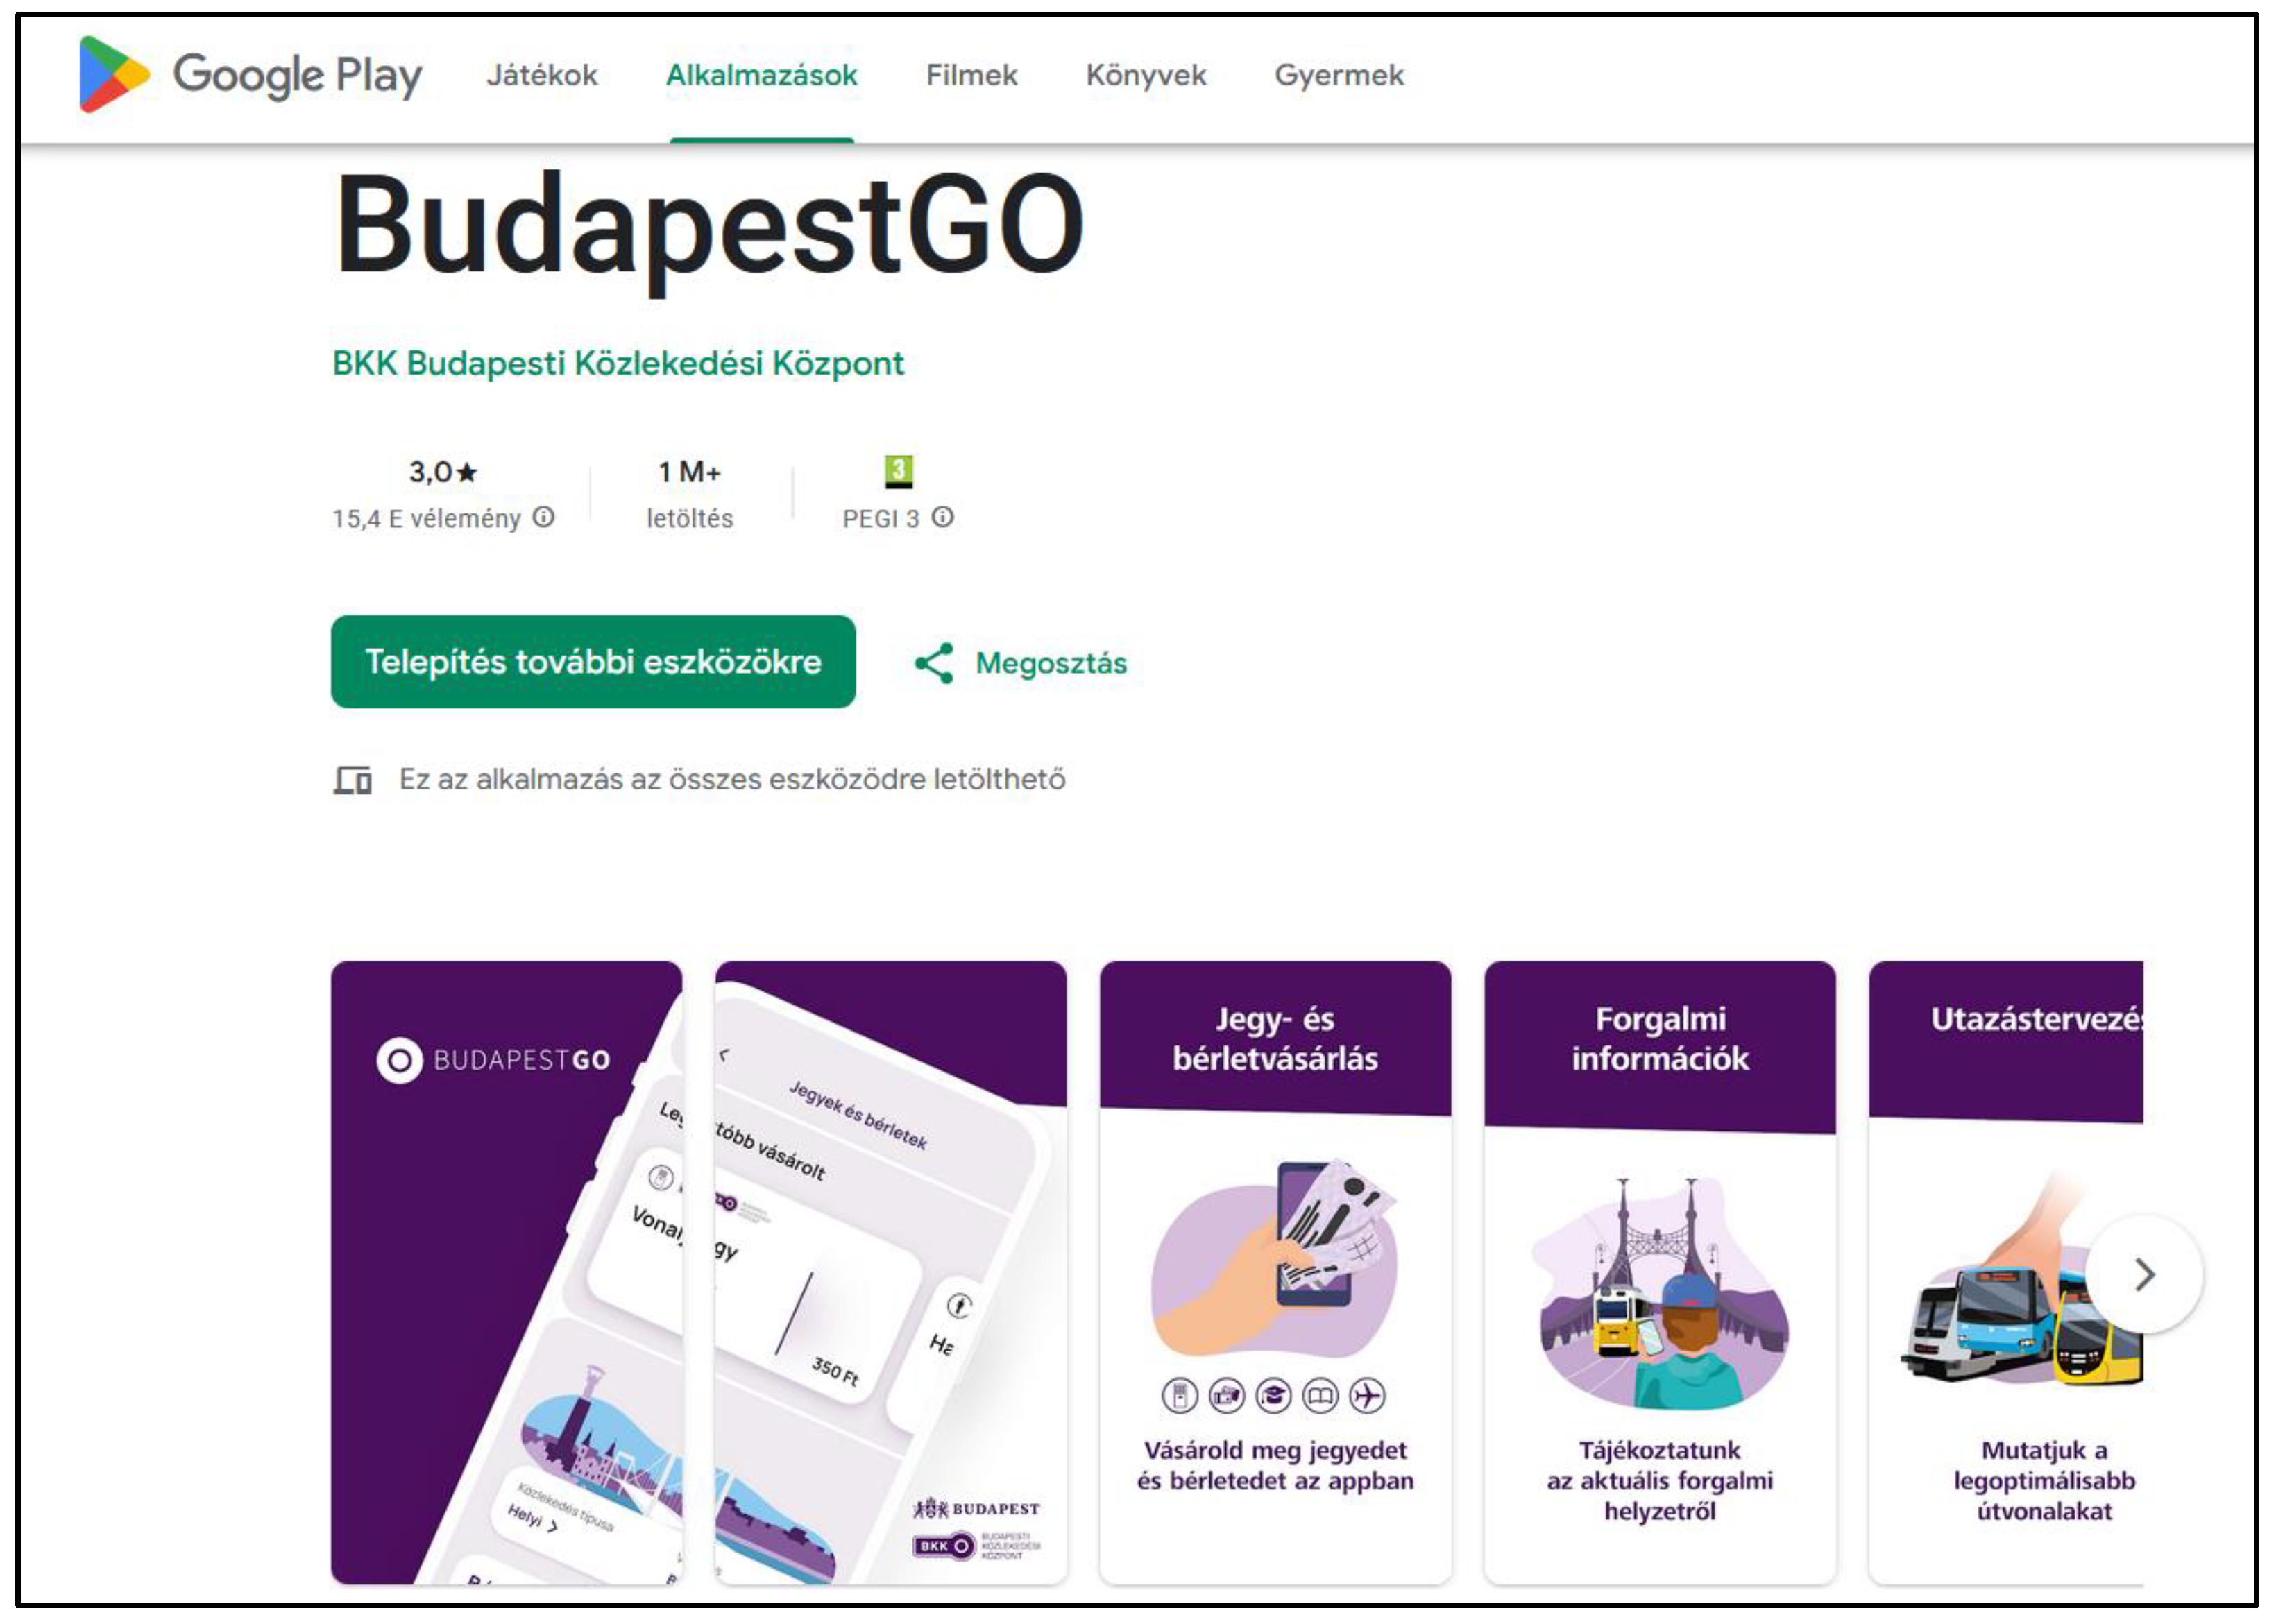
Task: Open the Játékok tab
Action: click(541, 75)
